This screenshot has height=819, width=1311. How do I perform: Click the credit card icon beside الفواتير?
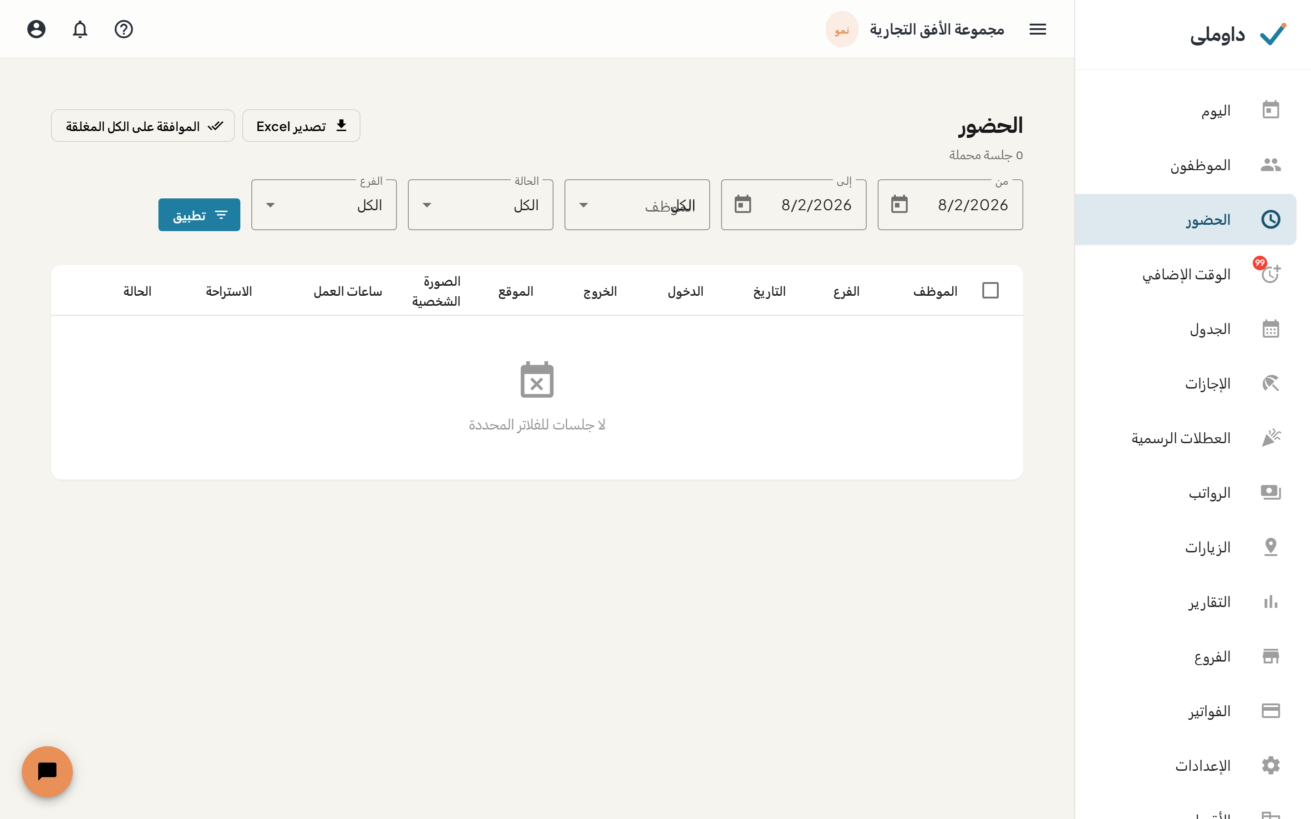1270,711
